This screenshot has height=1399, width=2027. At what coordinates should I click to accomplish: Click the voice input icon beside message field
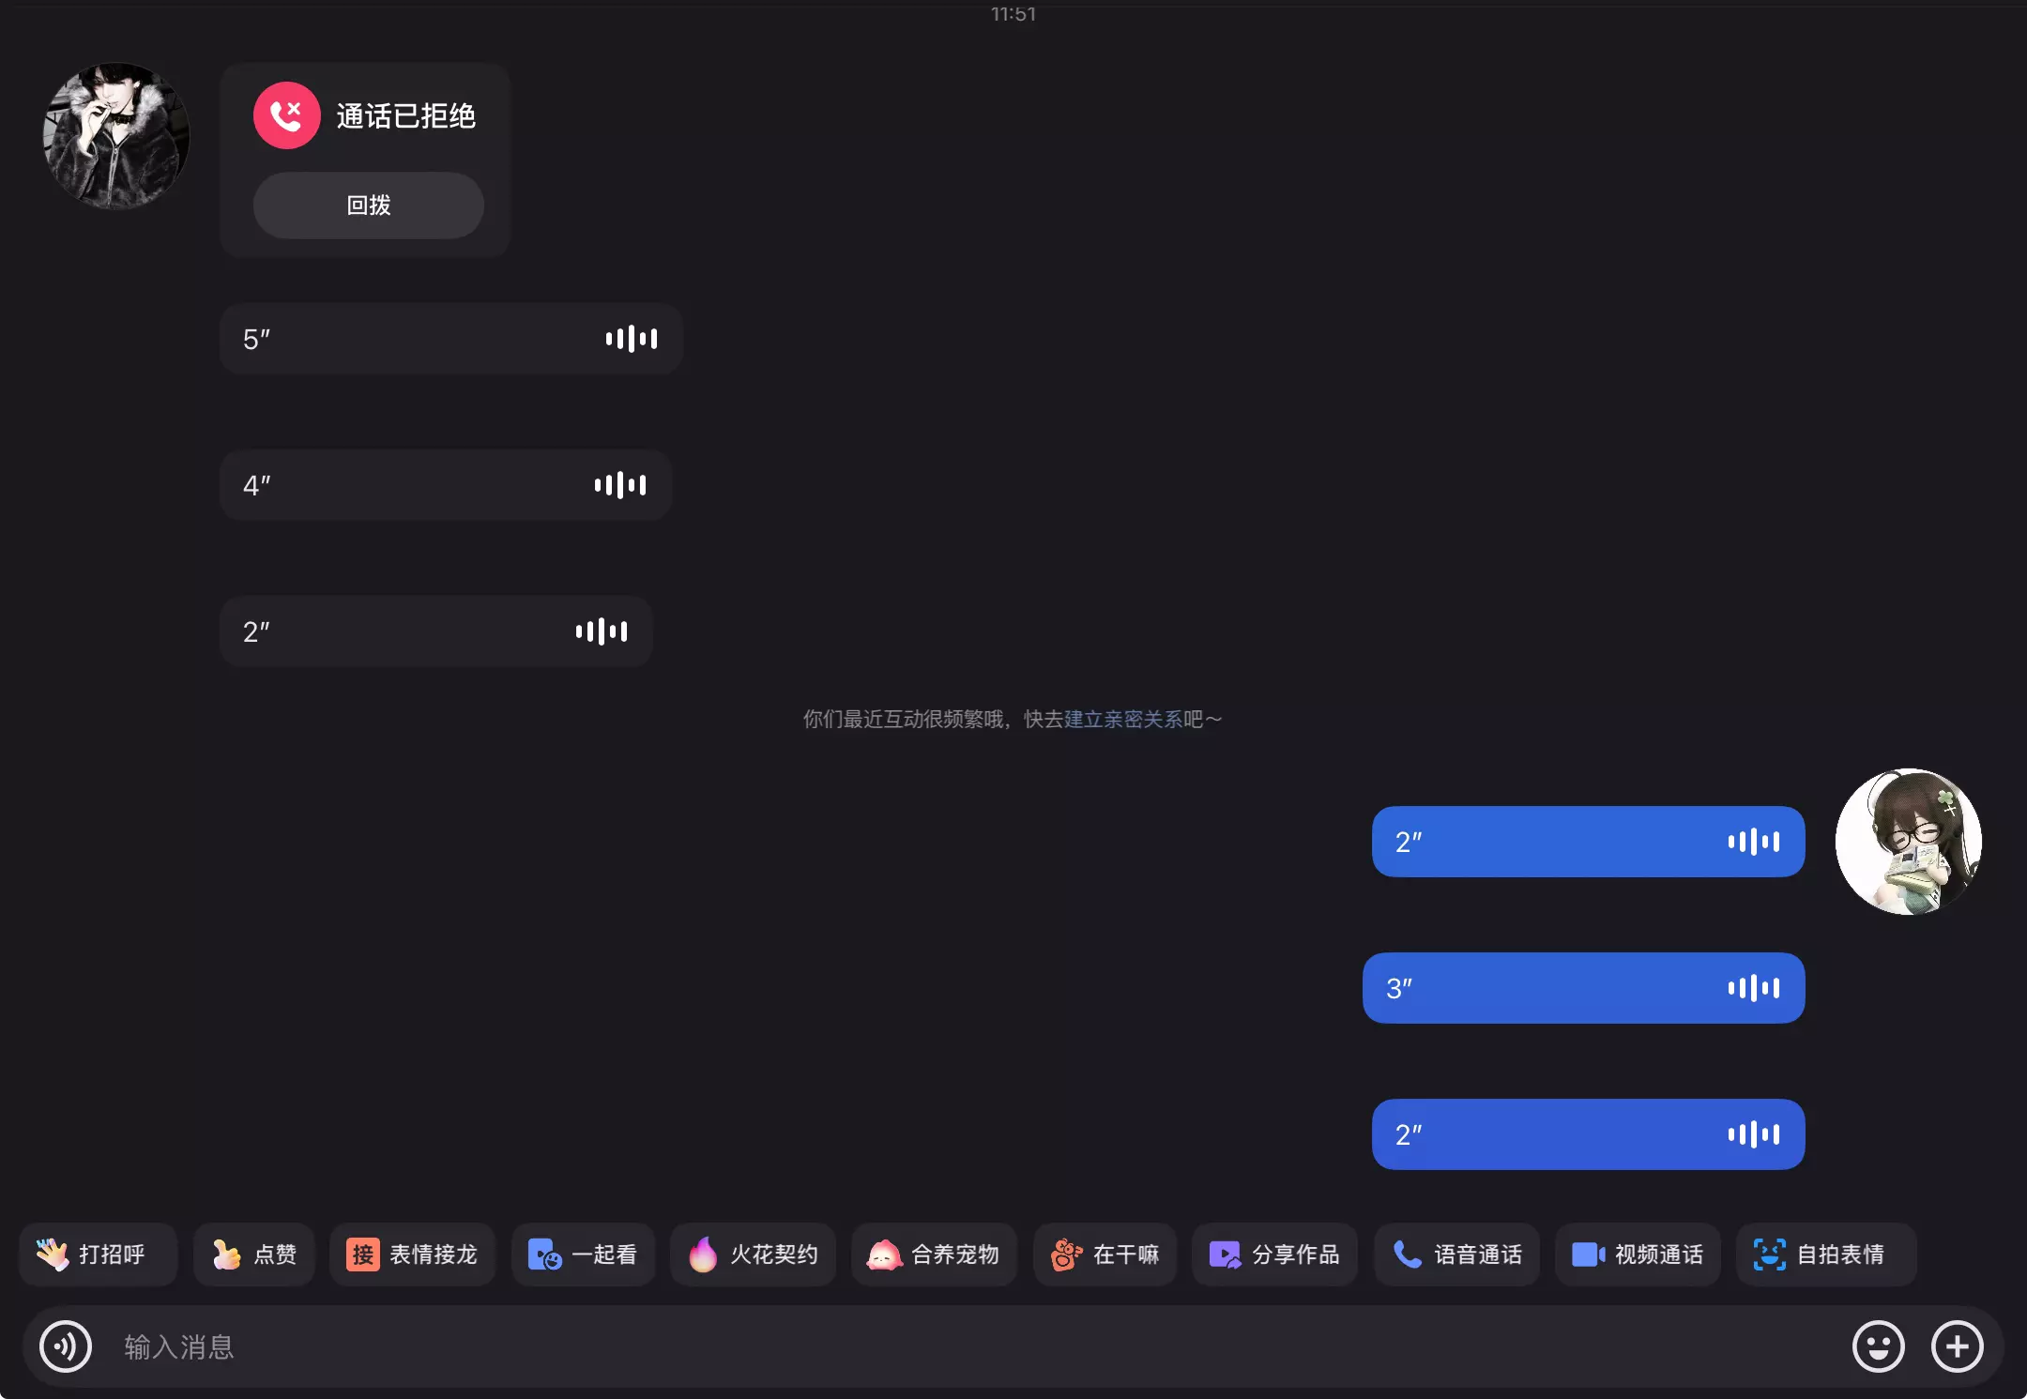pyautogui.click(x=65, y=1346)
